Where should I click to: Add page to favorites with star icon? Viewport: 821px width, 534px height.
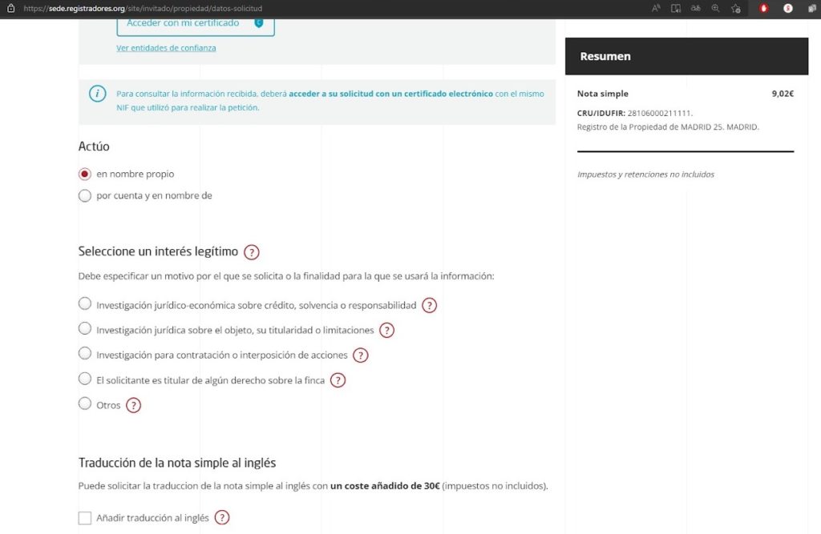tap(736, 8)
